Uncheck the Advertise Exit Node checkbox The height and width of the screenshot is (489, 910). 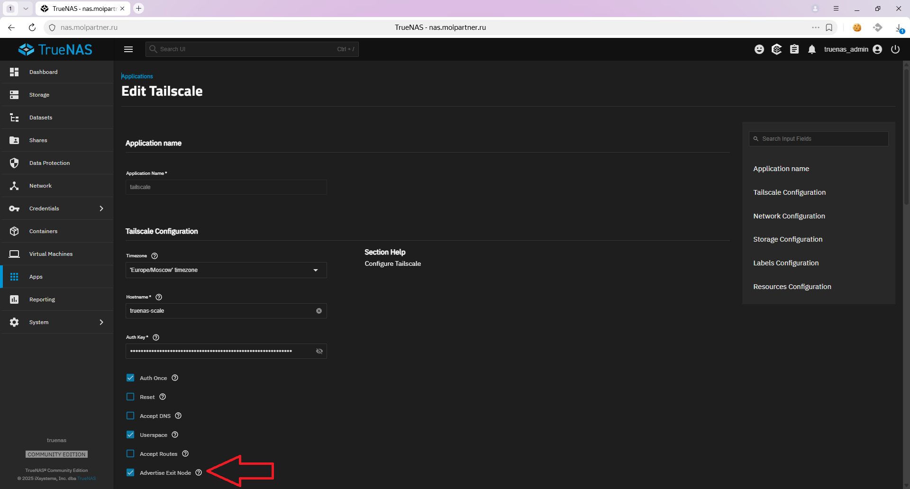coord(130,473)
